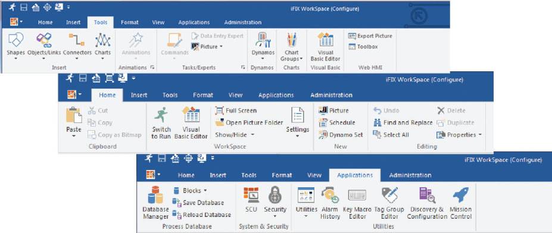This screenshot has height=233, width=552.
Task: Click Paste in the Clipboard group
Action: (74, 122)
